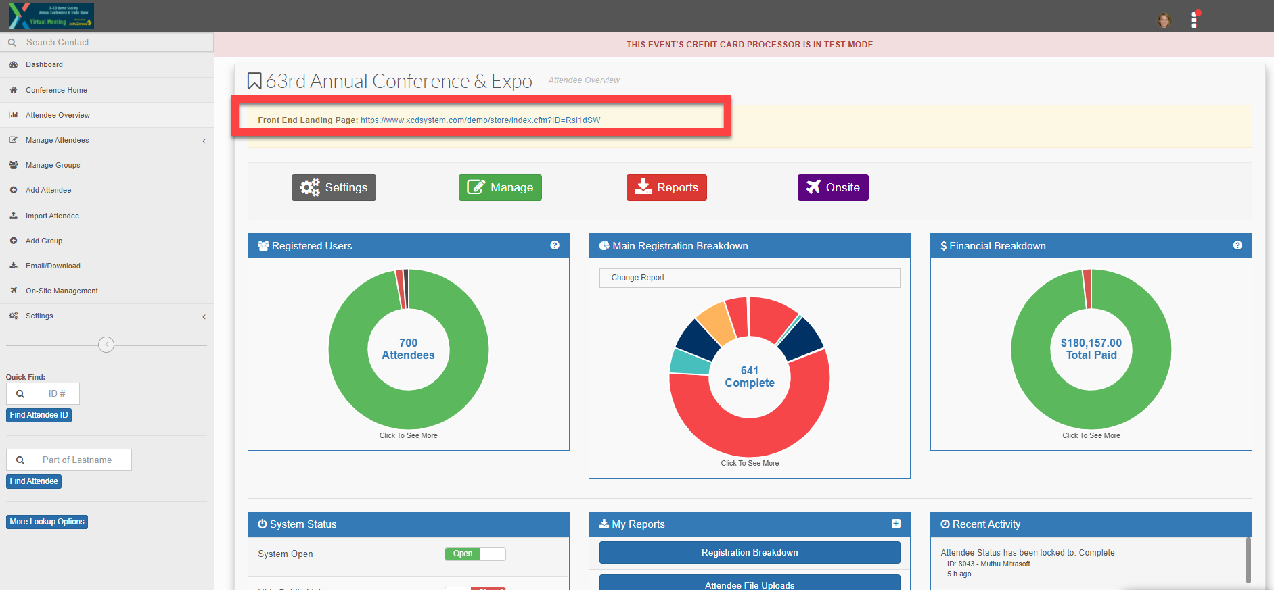Click the download icon in My Reports header
This screenshot has height=590, width=1274.
click(604, 524)
